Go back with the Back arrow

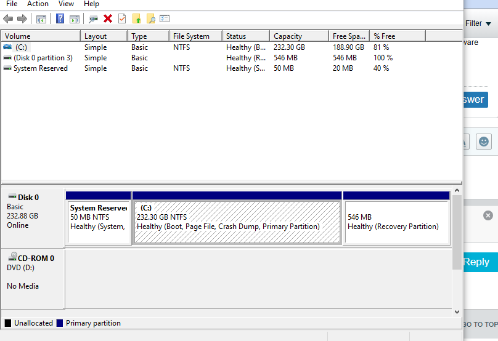point(8,18)
